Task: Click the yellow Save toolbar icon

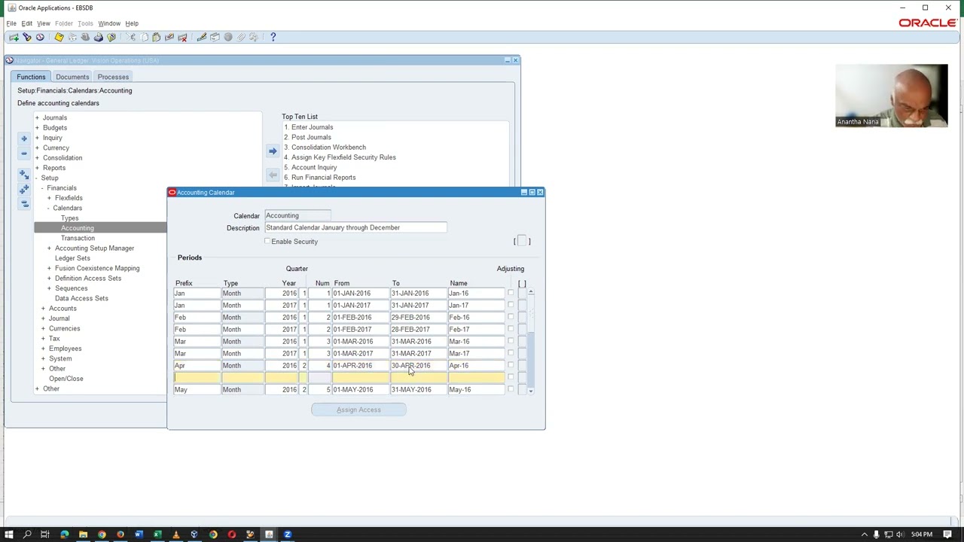Action: tap(59, 38)
